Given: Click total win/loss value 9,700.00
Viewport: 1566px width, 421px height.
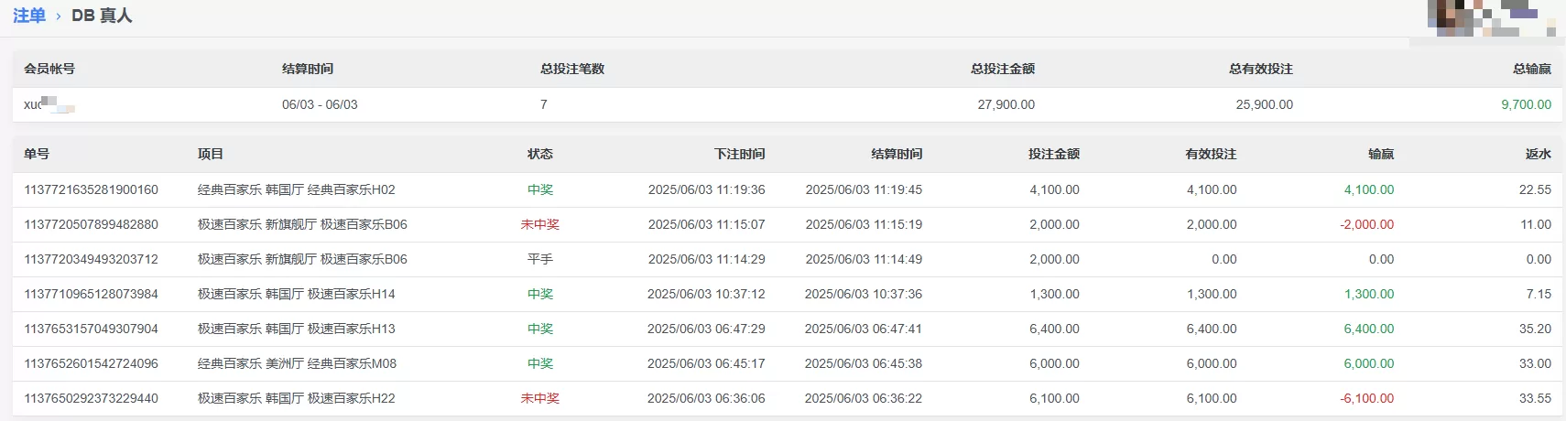Looking at the screenshot, I should 1527,104.
